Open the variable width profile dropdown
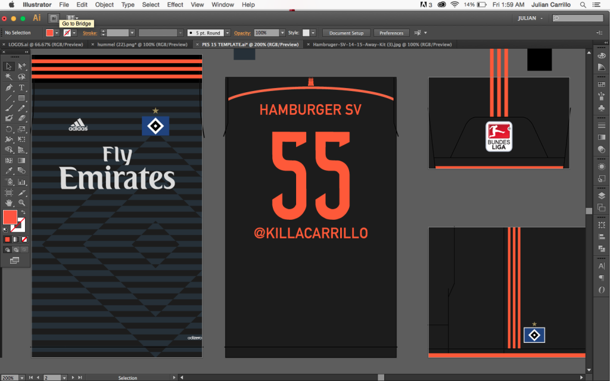 click(180, 33)
